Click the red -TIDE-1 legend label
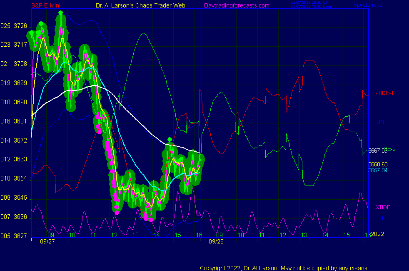 384,93
